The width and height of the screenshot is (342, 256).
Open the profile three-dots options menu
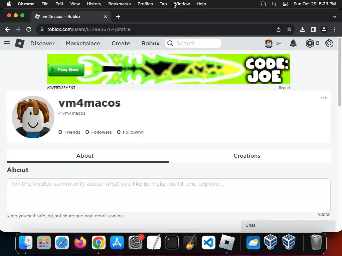(323, 98)
